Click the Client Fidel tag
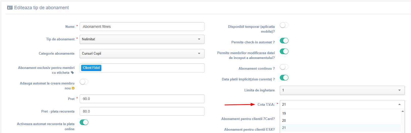 [x=91, y=68]
